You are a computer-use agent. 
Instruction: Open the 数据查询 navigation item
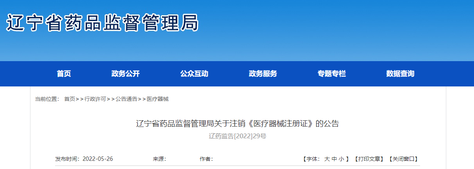[400, 74]
